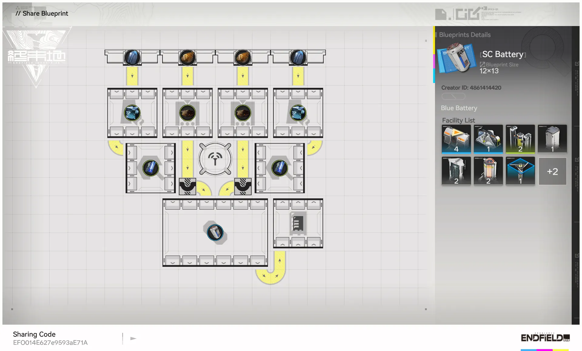582x351 pixels.
Task: Toggle the pill switch under Creator ID
Action: tap(453, 96)
